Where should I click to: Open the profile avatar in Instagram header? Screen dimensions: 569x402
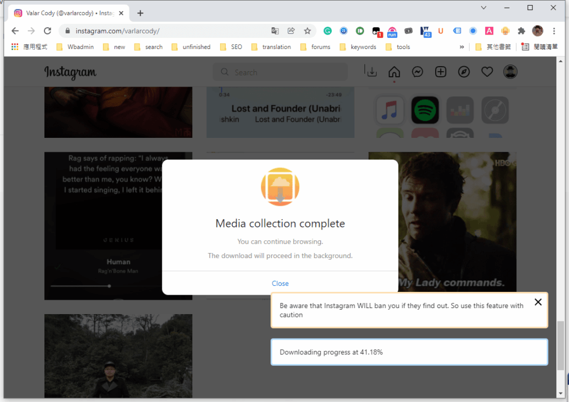[510, 72]
